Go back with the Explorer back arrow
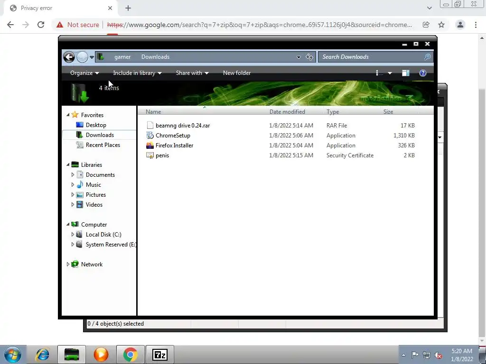 pos(69,57)
